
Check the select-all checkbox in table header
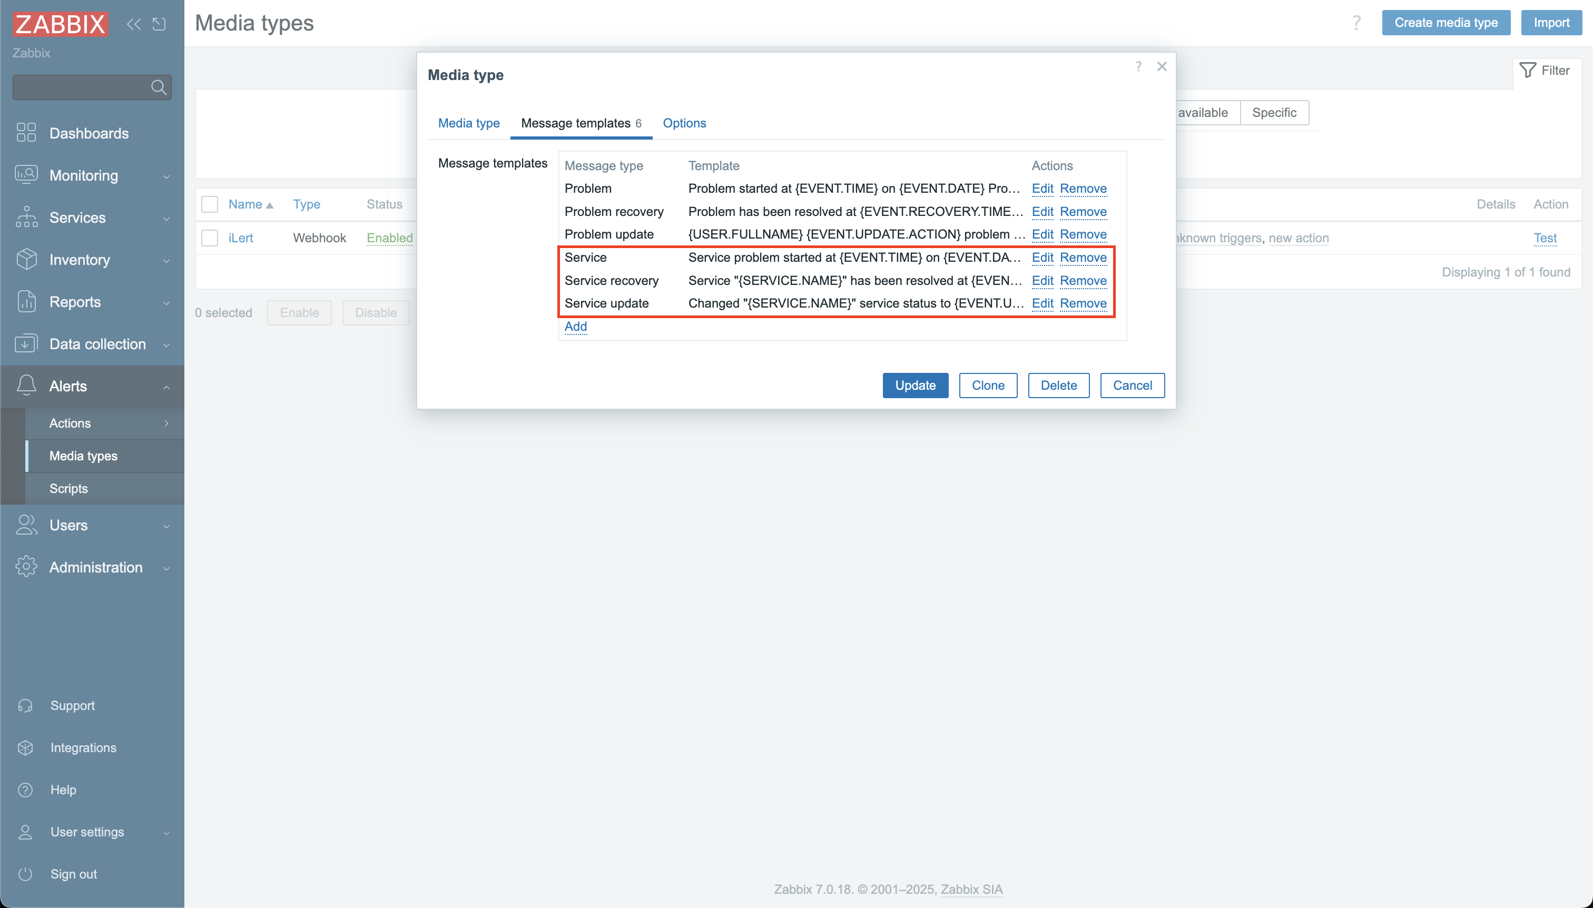[210, 204]
